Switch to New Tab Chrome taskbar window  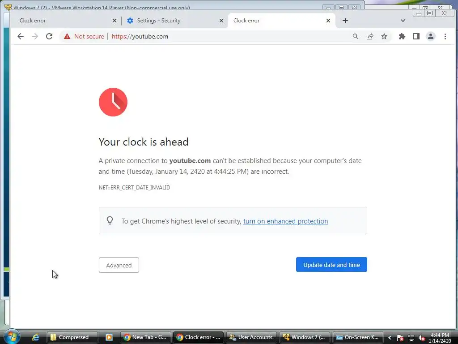pyautogui.click(x=145, y=337)
